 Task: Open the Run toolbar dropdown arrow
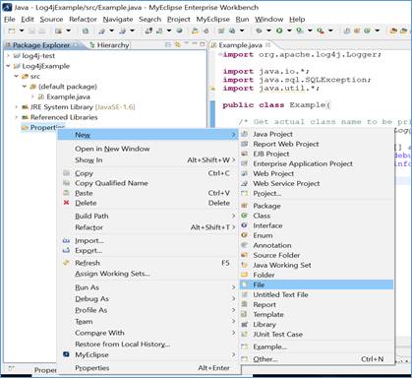point(289,31)
